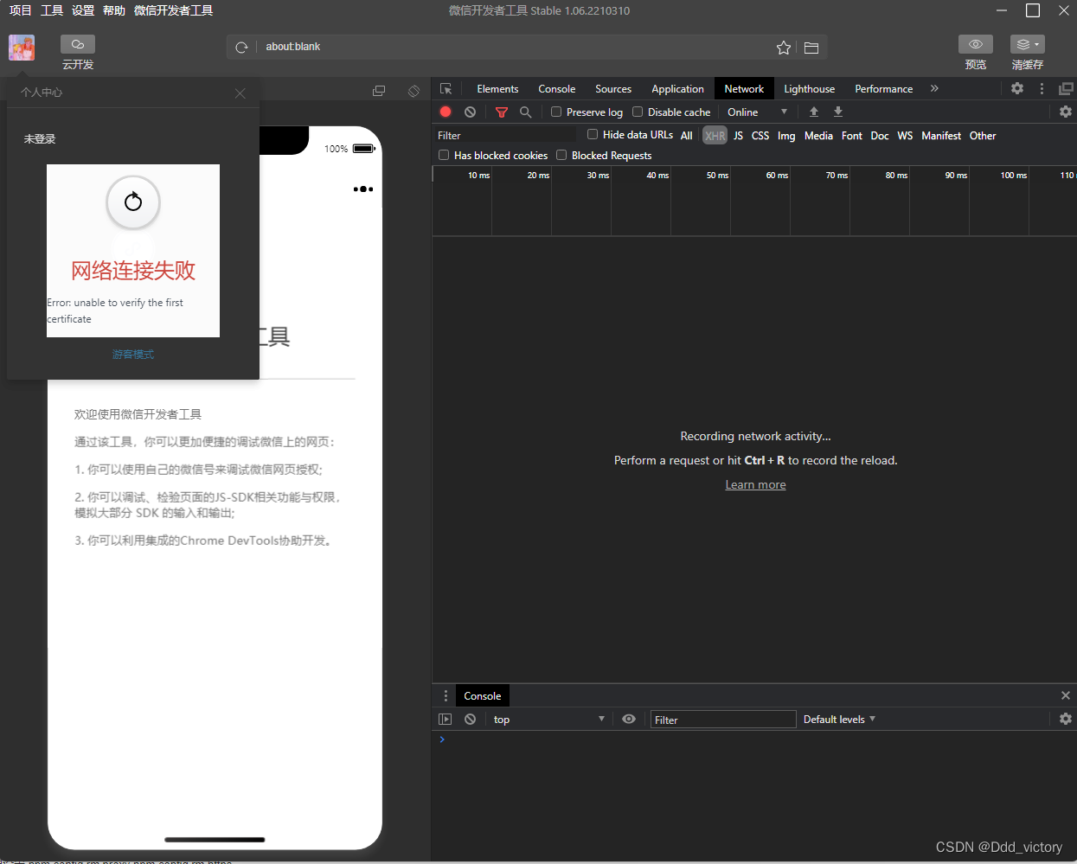Click the Network Filter text field

click(505, 135)
